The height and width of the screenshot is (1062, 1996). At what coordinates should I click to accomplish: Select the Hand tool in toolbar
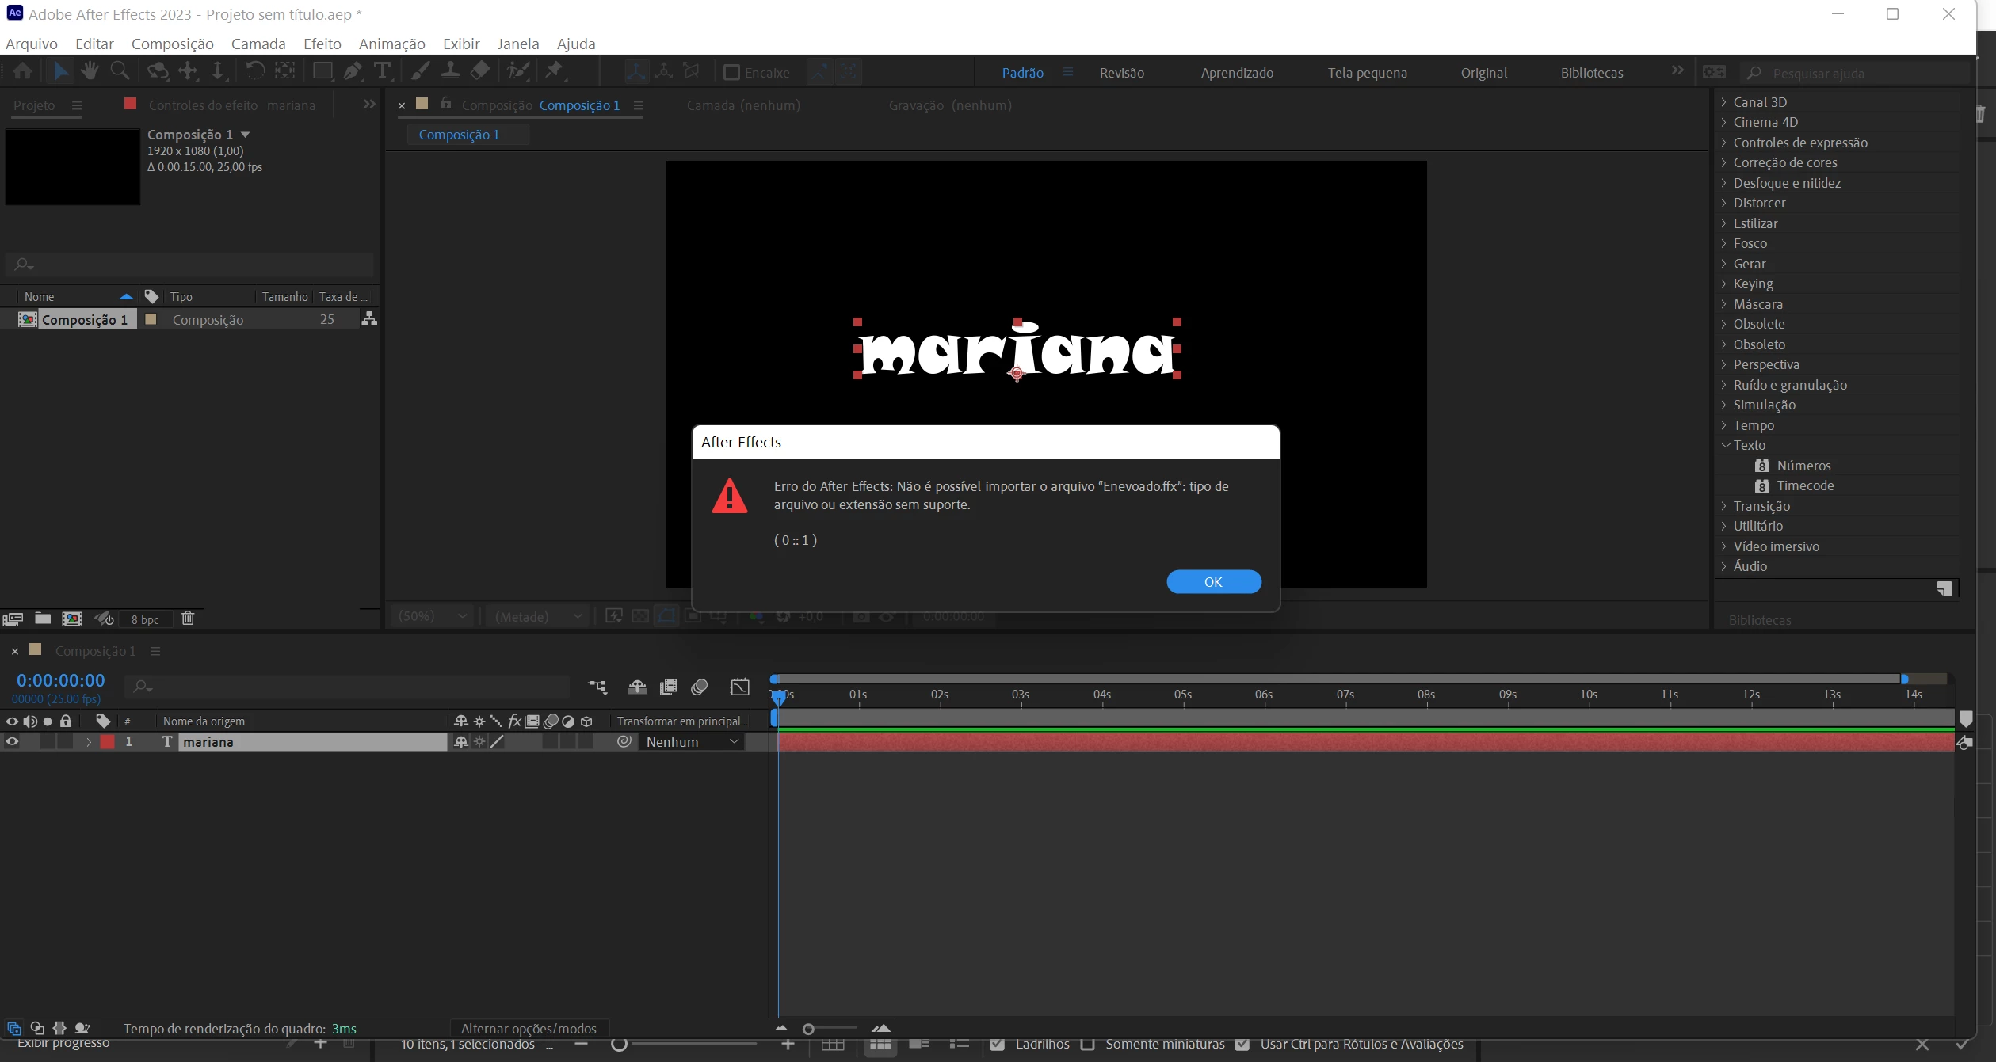pyautogui.click(x=90, y=71)
